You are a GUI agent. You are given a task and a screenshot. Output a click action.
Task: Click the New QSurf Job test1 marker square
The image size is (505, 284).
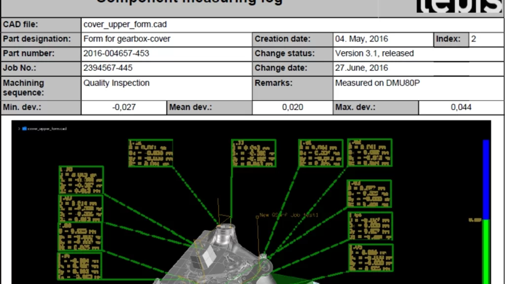[x=257, y=217]
